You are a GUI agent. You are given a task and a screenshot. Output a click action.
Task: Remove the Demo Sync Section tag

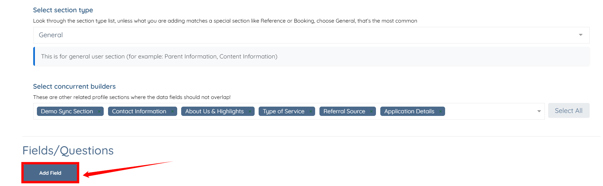99,112
